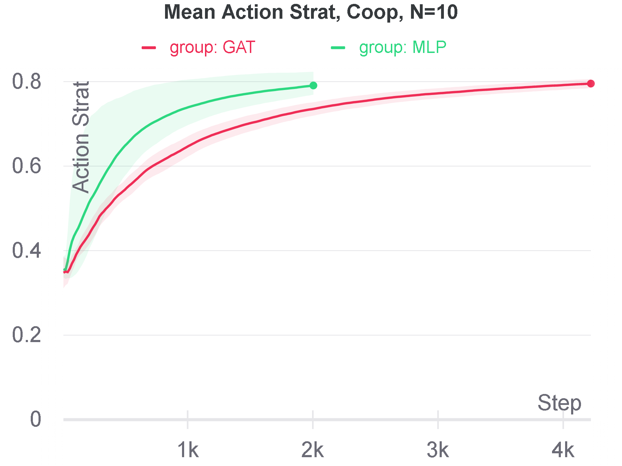Select the chart title 'Mean Action Strat, Coop, N=10'
The height and width of the screenshot is (466, 622).
point(311,12)
